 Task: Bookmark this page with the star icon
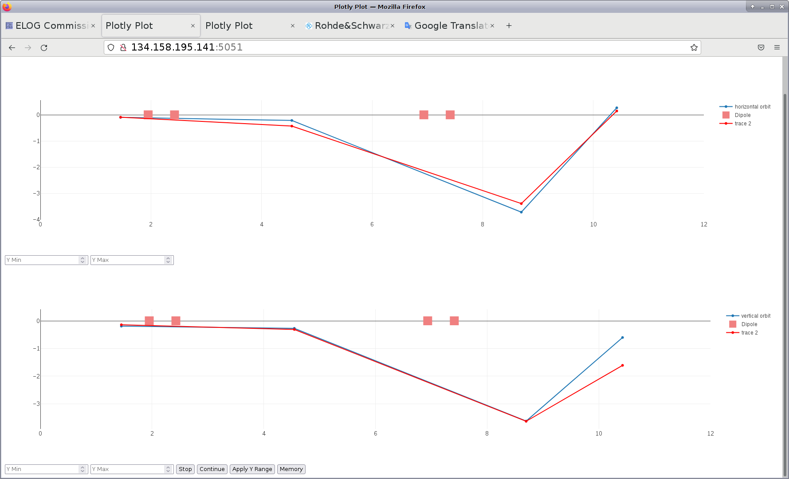[694, 48]
